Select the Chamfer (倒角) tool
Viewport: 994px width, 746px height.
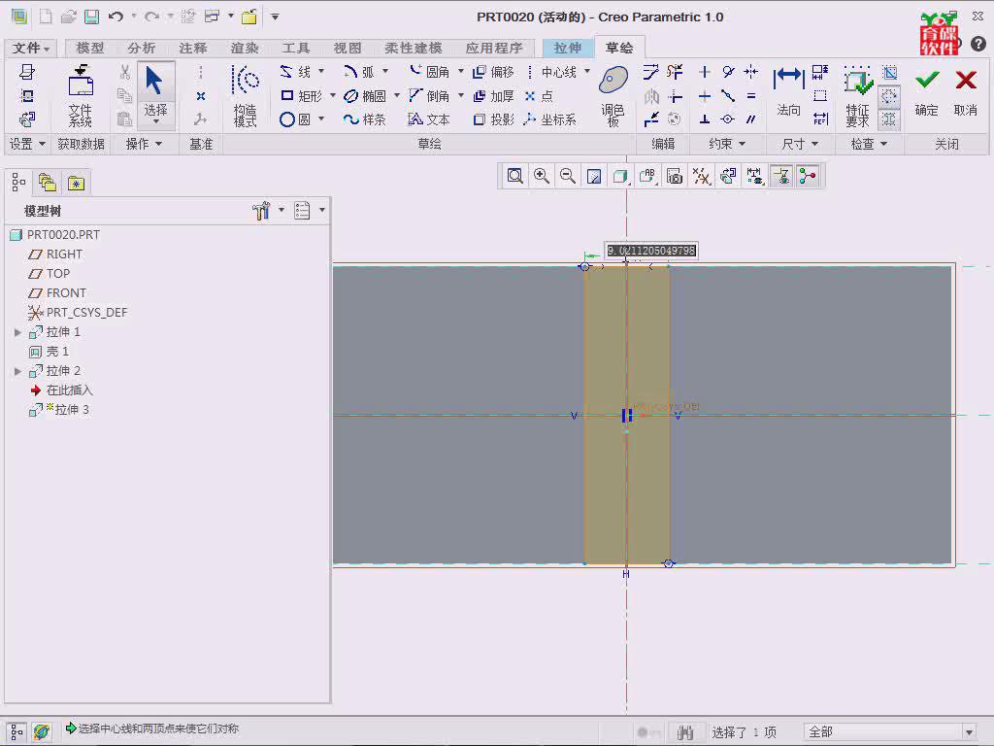(x=430, y=96)
